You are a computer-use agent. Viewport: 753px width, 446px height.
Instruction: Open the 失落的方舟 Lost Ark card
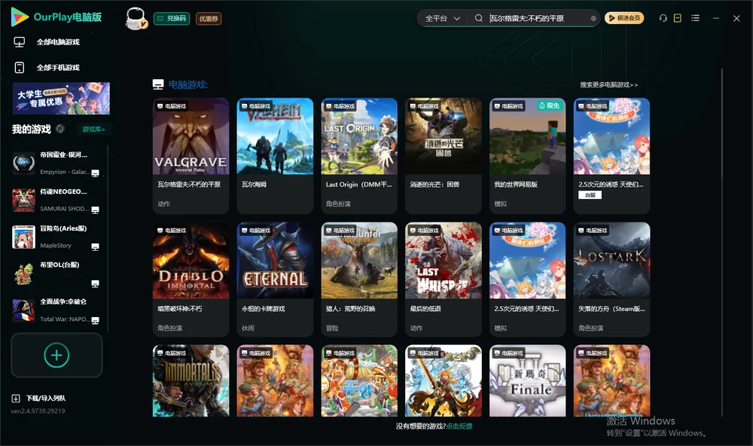611,280
